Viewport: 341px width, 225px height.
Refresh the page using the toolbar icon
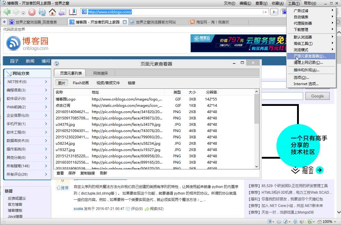tap(42, 12)
